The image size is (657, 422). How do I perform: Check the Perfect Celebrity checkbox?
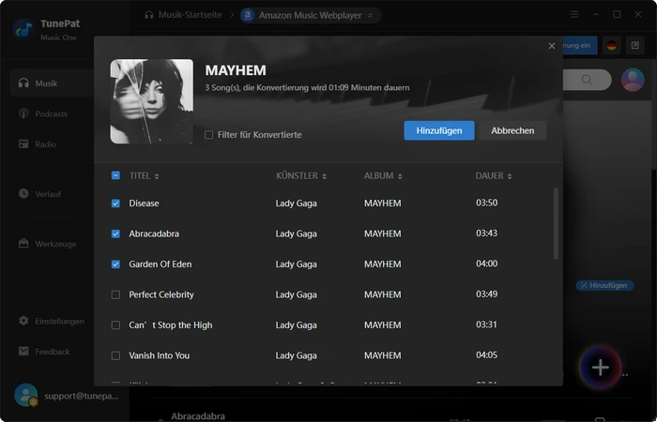115,295
